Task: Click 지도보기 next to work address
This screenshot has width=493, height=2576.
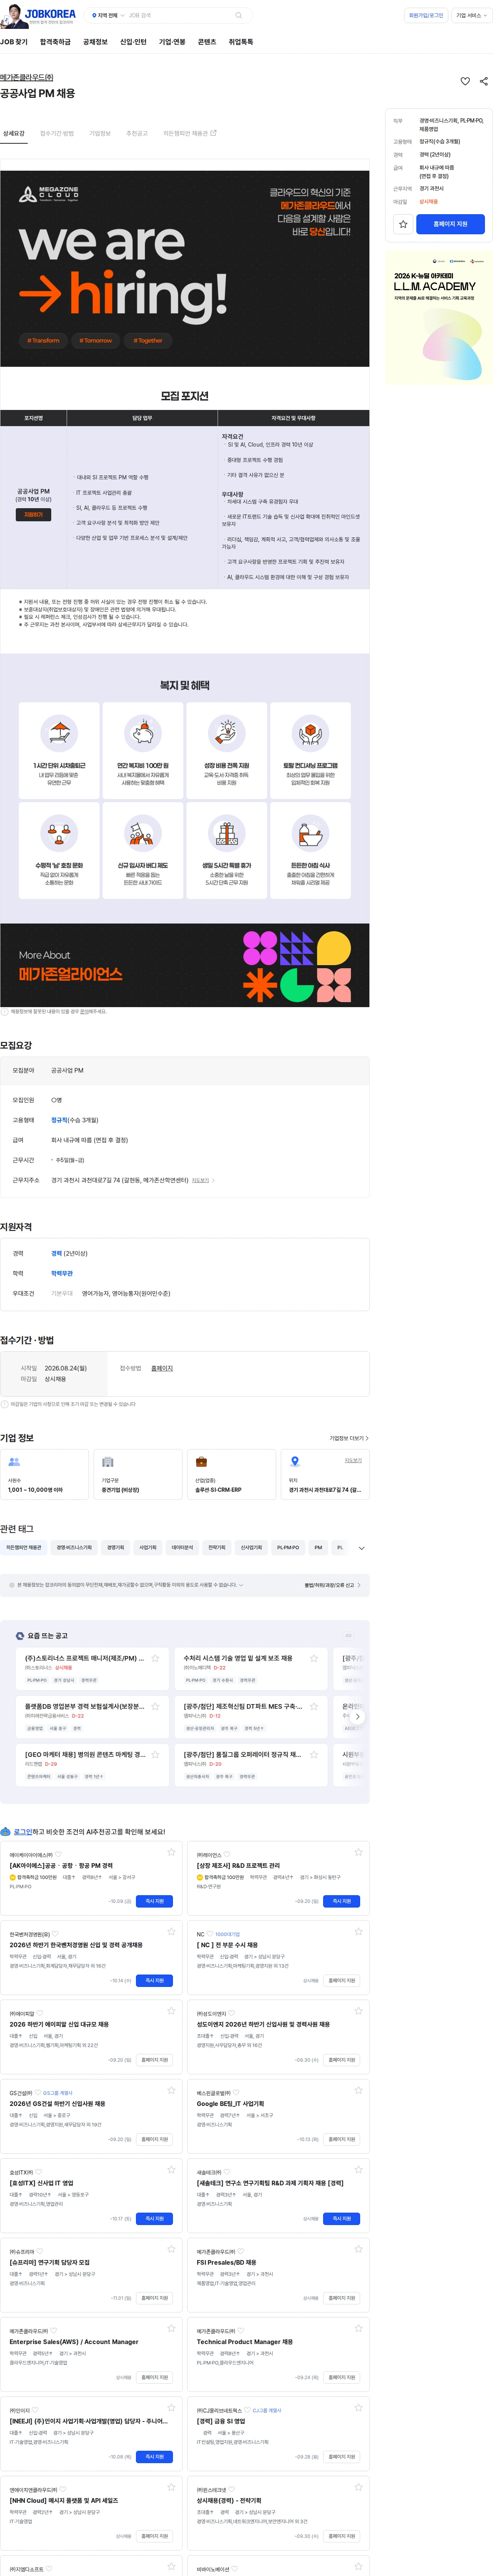Action: click(x=203, y=1180)
